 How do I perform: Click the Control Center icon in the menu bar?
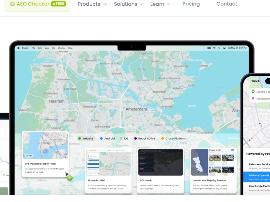pyautogui.click(x=224, y=48)
